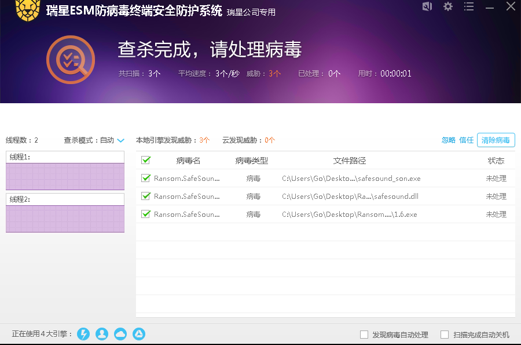Select the 1.6.exe file path
The height and width of the screenshot is (345, 521).
(350, 215)
